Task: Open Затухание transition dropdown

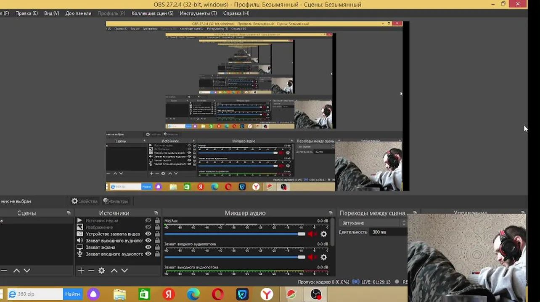Action: [x=373, y=223]
